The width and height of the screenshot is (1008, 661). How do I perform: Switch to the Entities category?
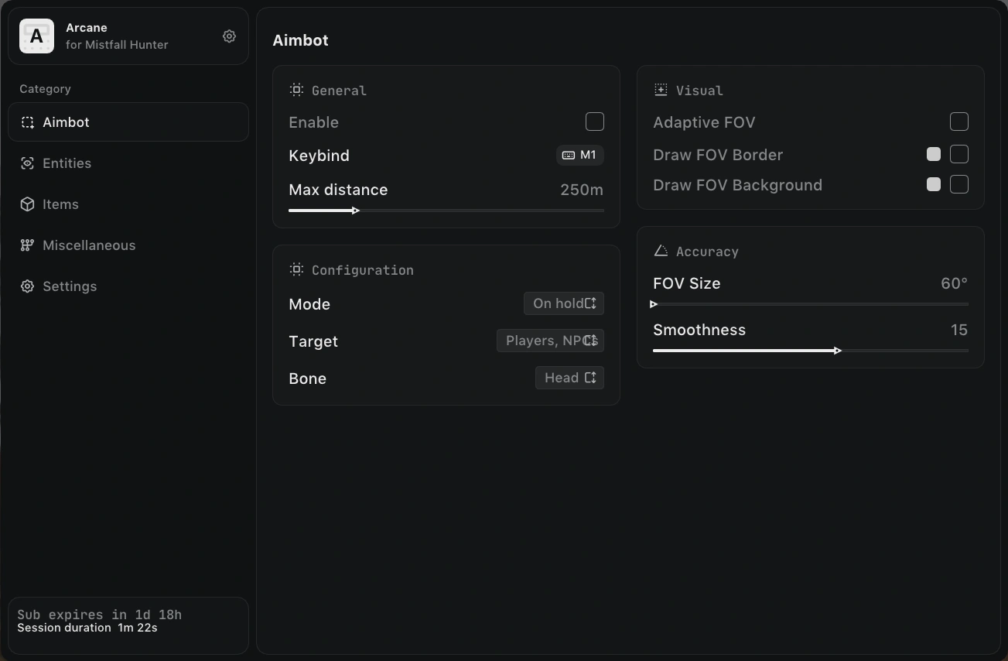128,163
